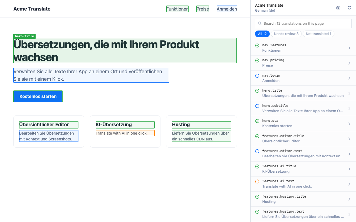Select the 'Liefern Sie Übersetzungen' card text

[201, 136]
